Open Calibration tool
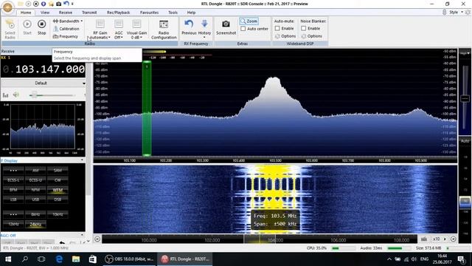Image resolution: width=472 pixels, height=266 pixels. coord(66,29)
